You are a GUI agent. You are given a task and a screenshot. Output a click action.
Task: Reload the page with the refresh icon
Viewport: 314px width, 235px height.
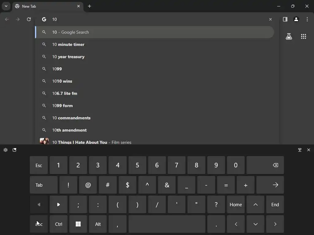29,19
